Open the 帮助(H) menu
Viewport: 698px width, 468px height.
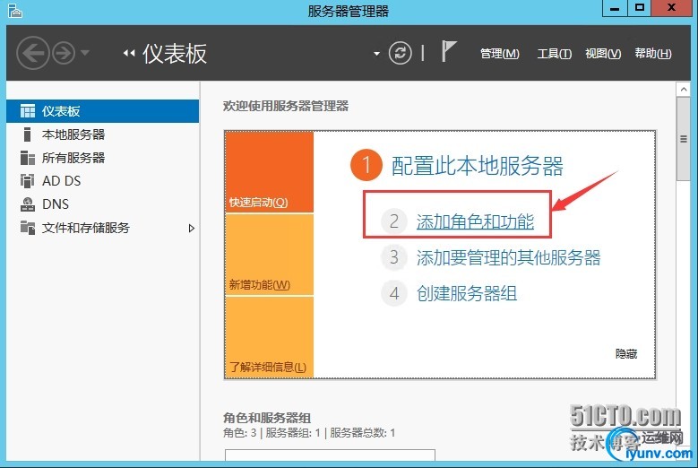pos(653,54)
